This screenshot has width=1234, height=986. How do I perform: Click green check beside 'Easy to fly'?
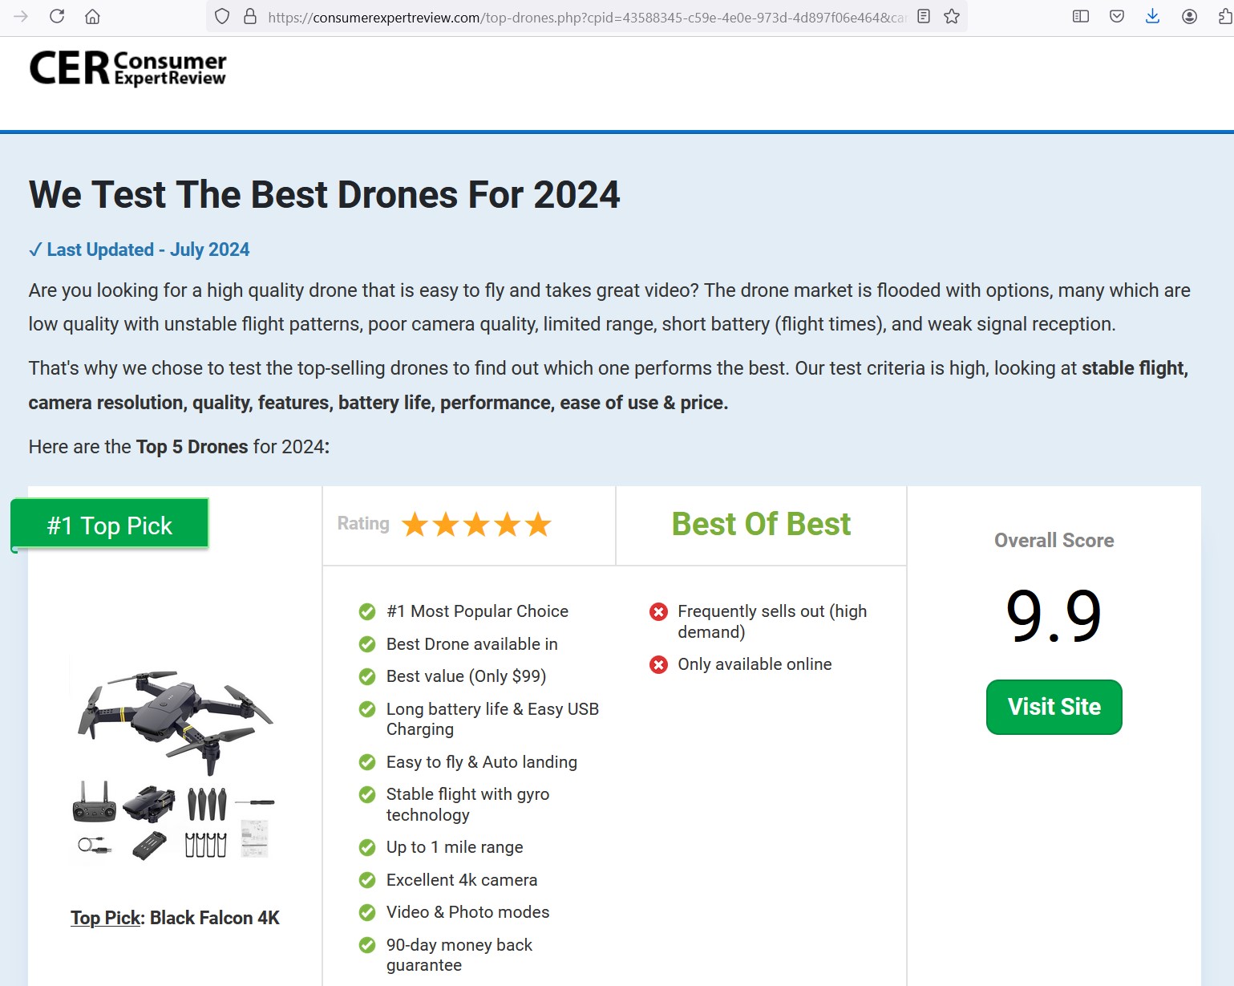367,762
